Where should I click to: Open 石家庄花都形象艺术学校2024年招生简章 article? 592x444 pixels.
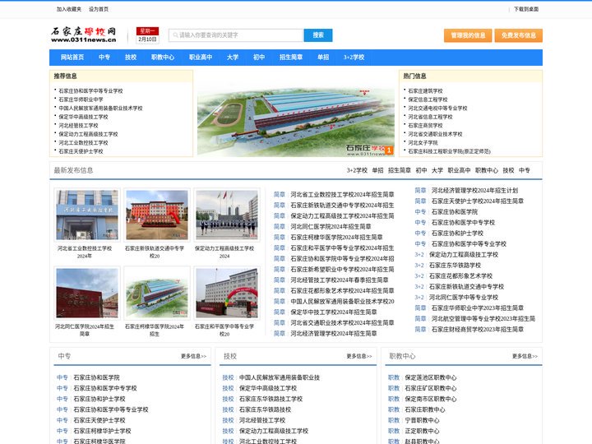tap(342, 291)
